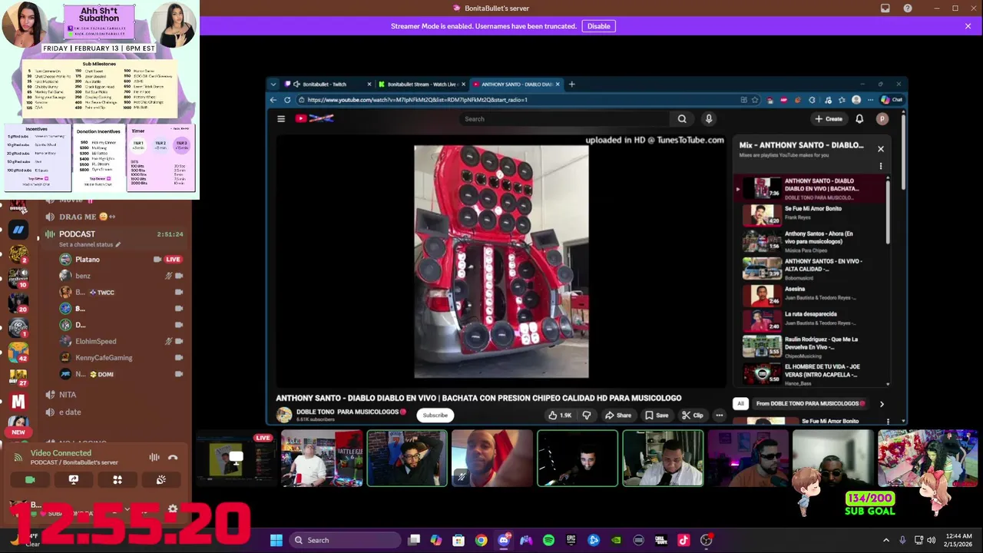Open Discord user settings gear
Viewport: 983px width, 553px height.
173,508
